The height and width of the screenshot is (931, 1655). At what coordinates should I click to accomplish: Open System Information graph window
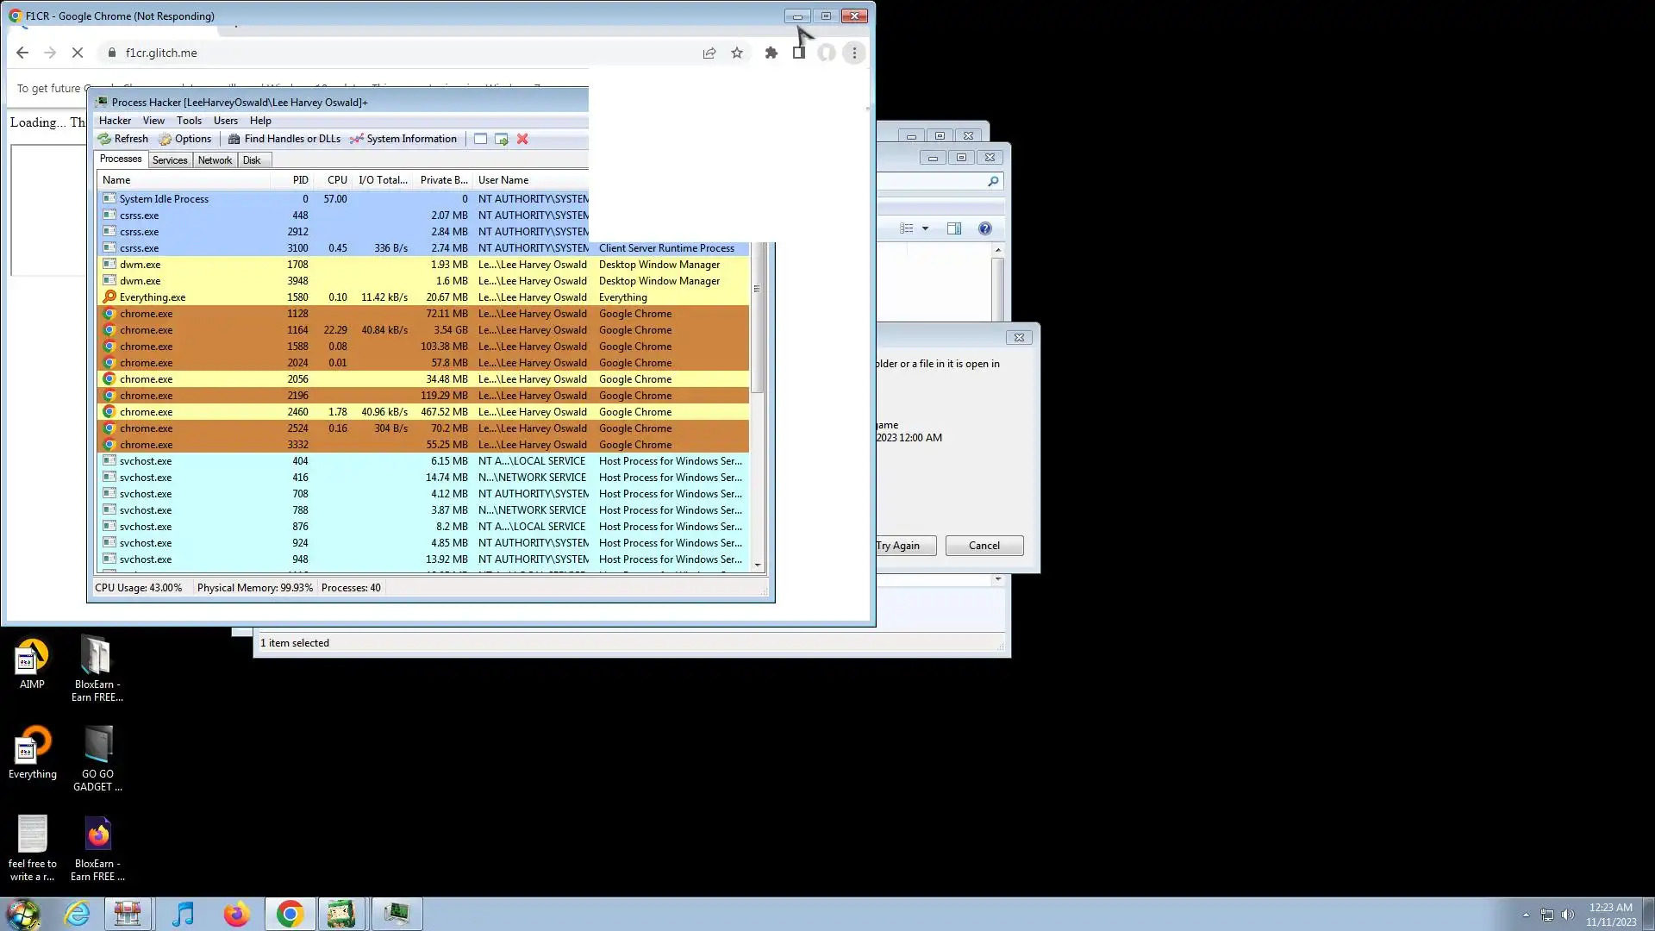[x=403, y=139]
